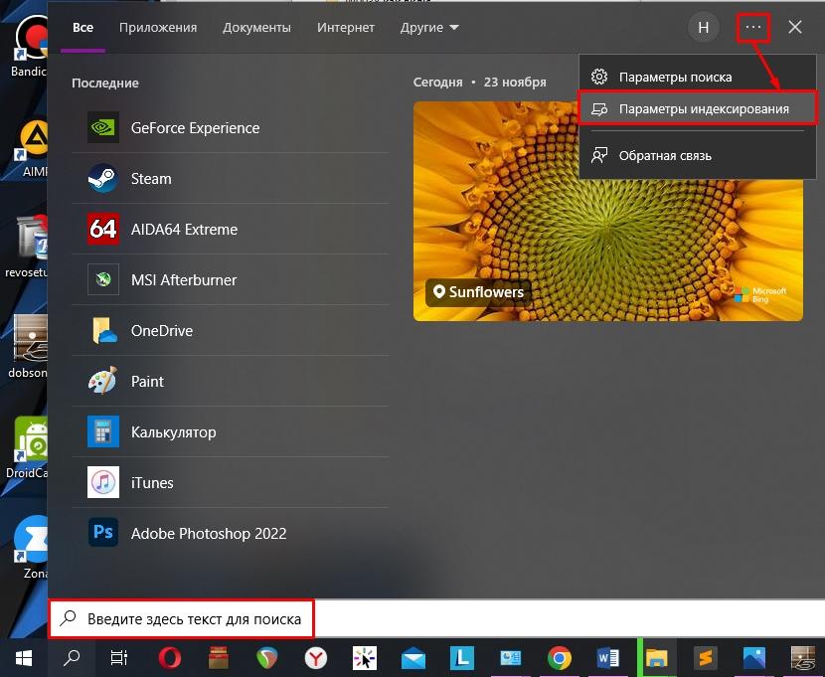825x677 pixels.
Task: Launch iTunes music note icon
Action: point(103,482)
